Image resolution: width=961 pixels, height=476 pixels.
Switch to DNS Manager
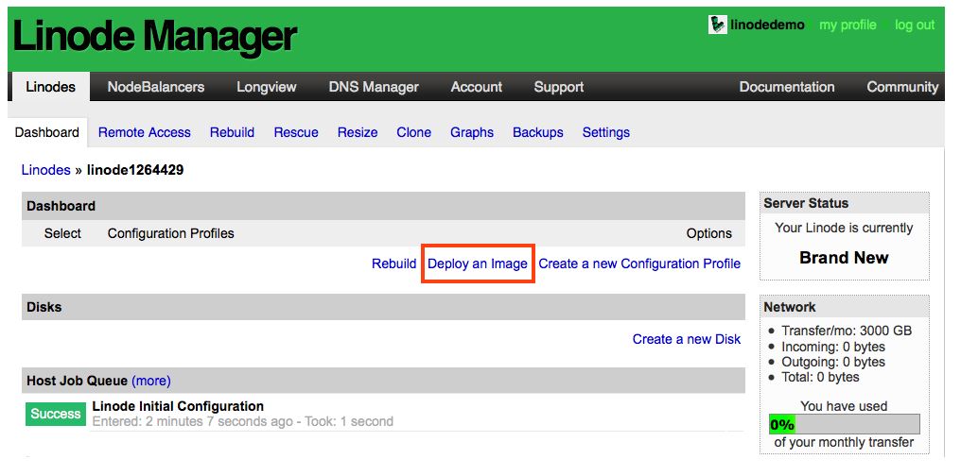point(374,87)
